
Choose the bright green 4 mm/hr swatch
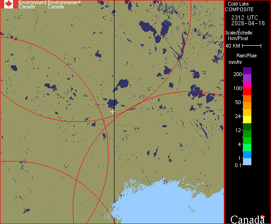coord(247,141)
